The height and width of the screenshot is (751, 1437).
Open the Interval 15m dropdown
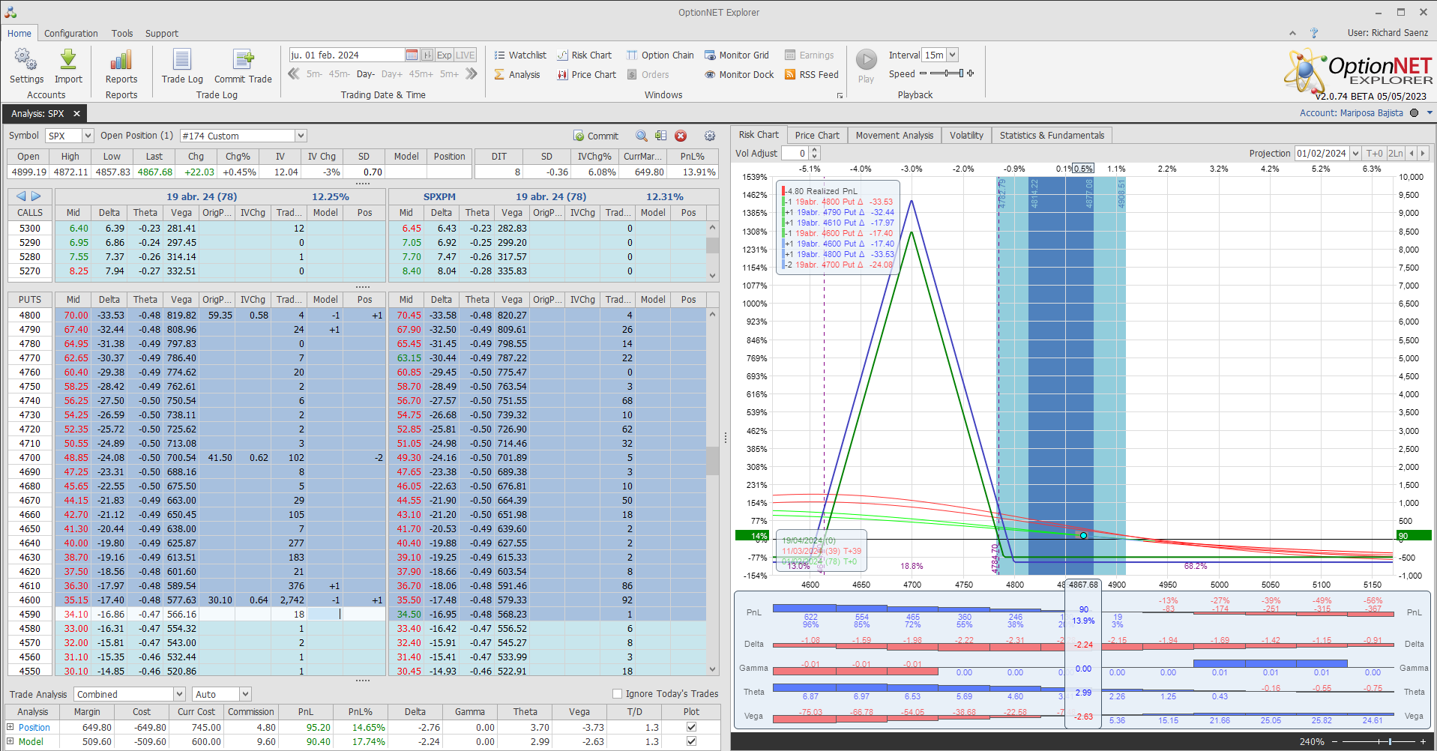pos(952,55)
